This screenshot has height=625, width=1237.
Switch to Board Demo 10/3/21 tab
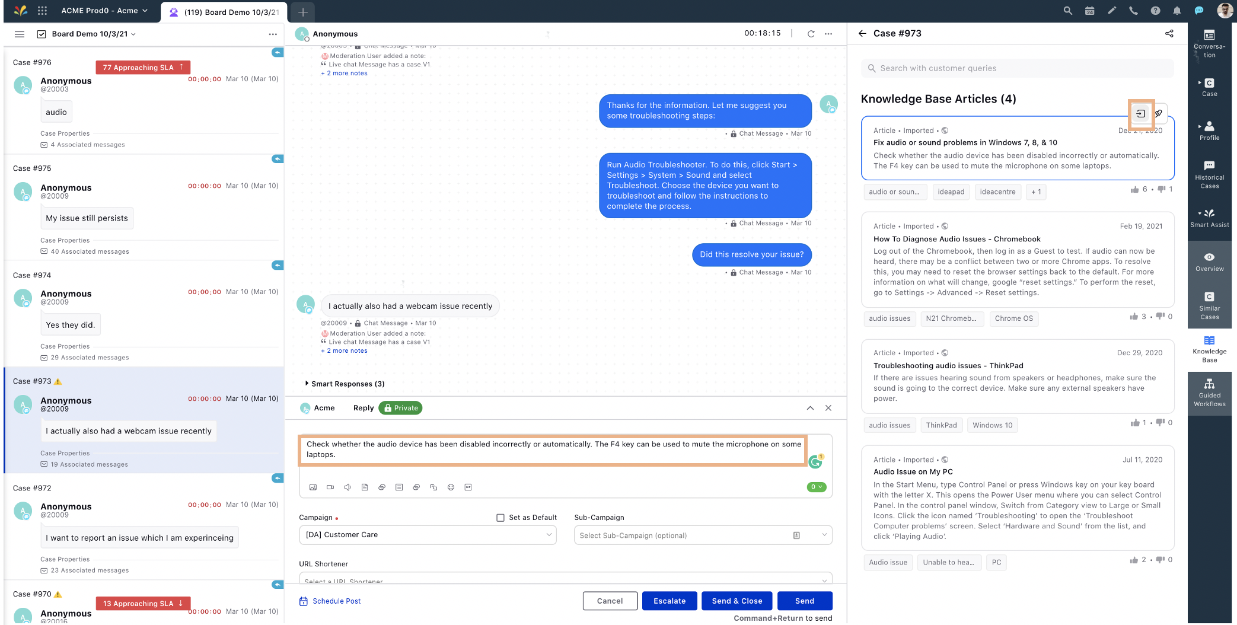click(x=224, y=12)
